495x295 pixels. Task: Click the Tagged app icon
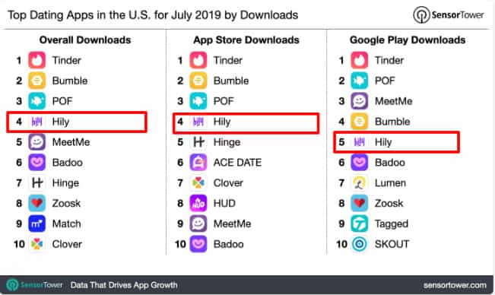point(359,224)
